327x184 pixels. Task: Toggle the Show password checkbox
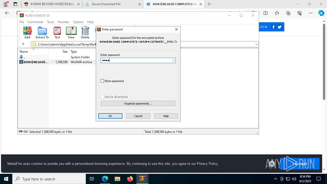tap(102, 81)
